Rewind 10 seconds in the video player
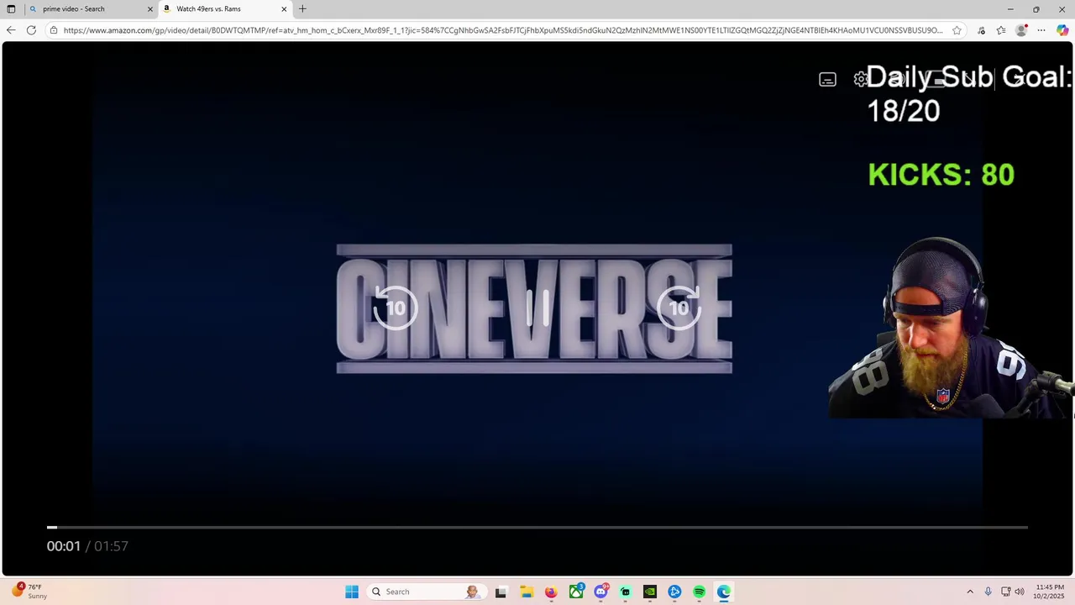Screen dimensions: 1075x605 coord(396,307)
